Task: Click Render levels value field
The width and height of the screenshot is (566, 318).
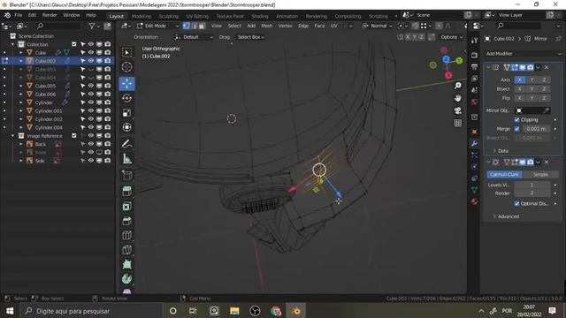Action: pyautogui.click(x=532, y=193)
